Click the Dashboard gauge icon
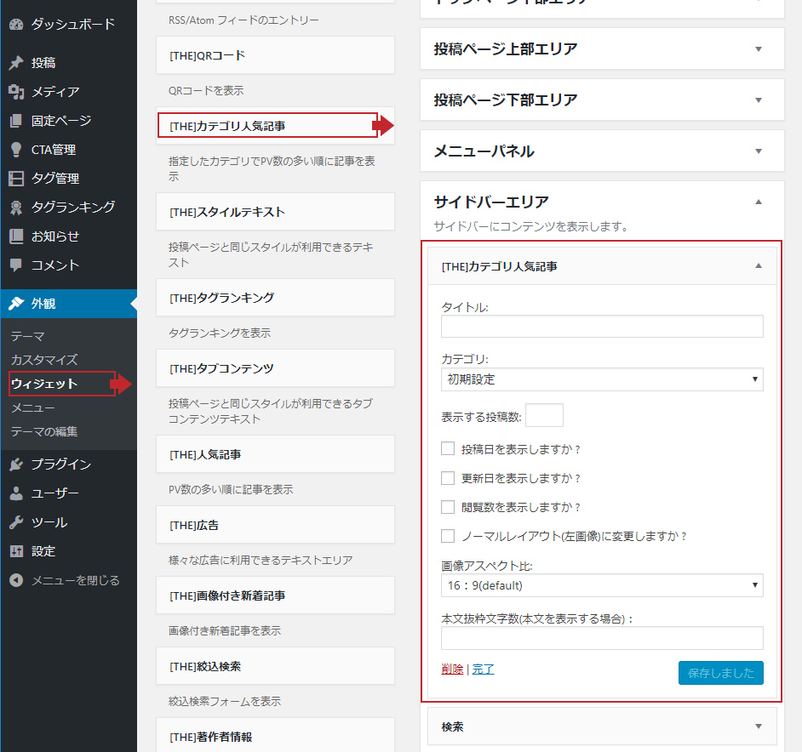The height and width of the screenshot is (752, 802). pyautogui.click(x=16, y=25)
